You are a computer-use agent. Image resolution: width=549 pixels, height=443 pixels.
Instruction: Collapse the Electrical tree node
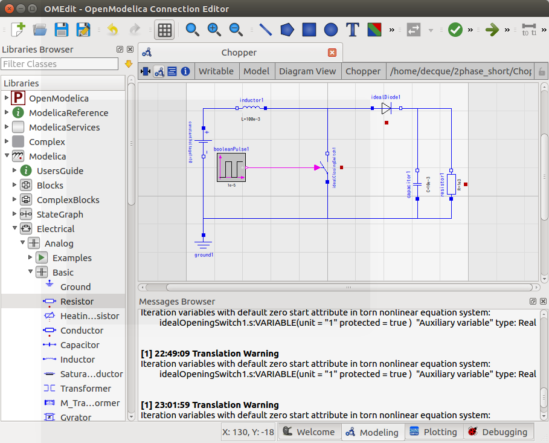[14, 228]
